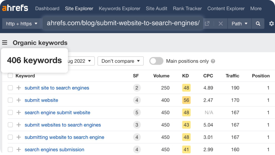Image resolution: width=275 pixels, height=155 pixels.
Task: Click the search magnifier button
Action: pyautogui.click(x=258, y=23)
